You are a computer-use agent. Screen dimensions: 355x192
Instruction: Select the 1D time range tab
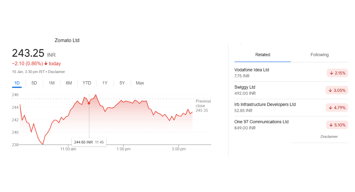(x=17, y=83)
